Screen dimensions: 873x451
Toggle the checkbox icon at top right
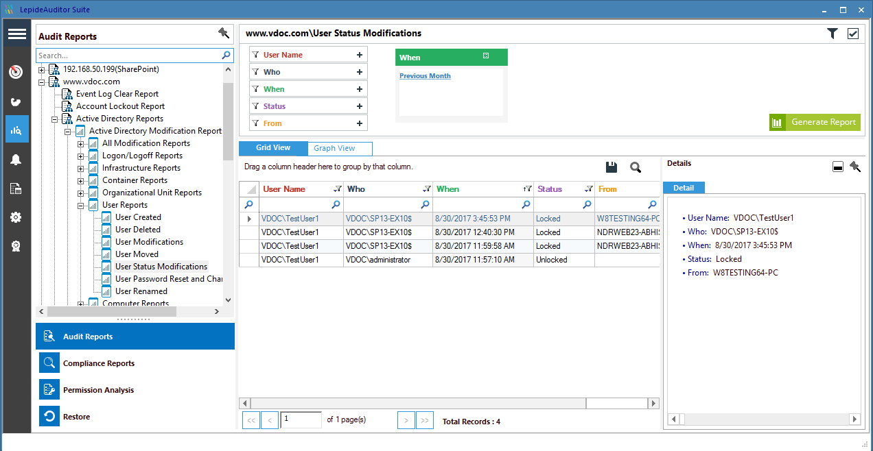pyautogui.click(x=853, y=34)
